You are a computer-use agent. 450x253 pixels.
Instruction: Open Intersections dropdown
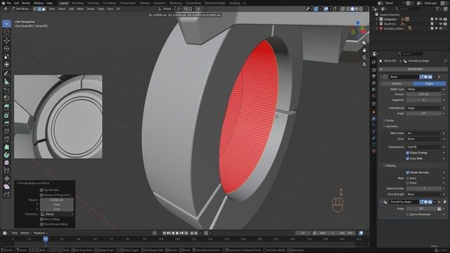423,147
